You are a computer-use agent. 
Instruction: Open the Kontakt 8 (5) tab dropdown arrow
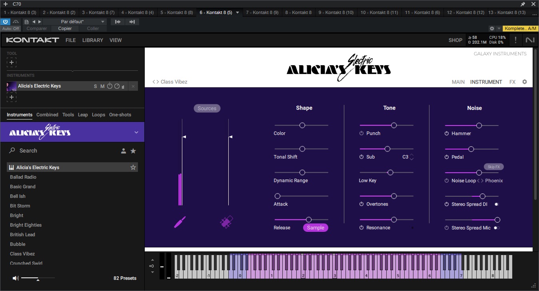(x=238, y=12)
